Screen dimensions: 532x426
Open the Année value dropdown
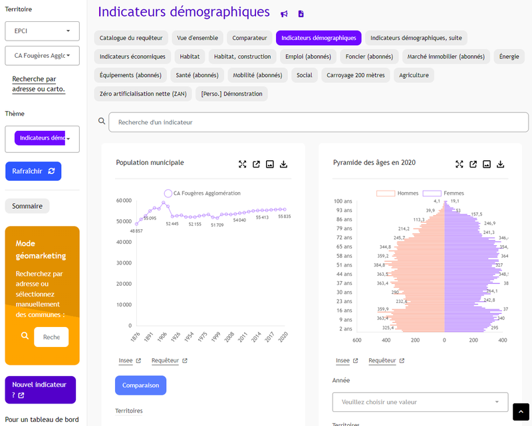420,402
